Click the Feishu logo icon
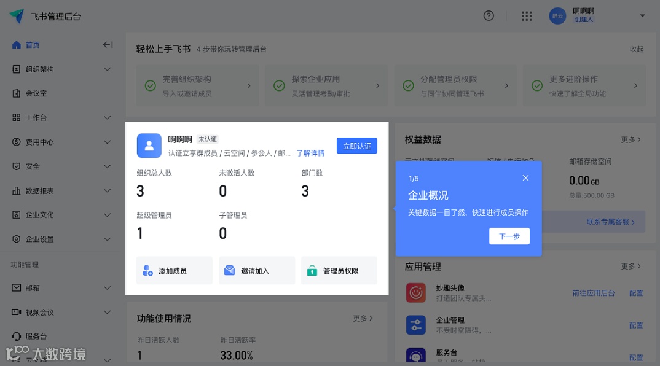 (17, 16)
